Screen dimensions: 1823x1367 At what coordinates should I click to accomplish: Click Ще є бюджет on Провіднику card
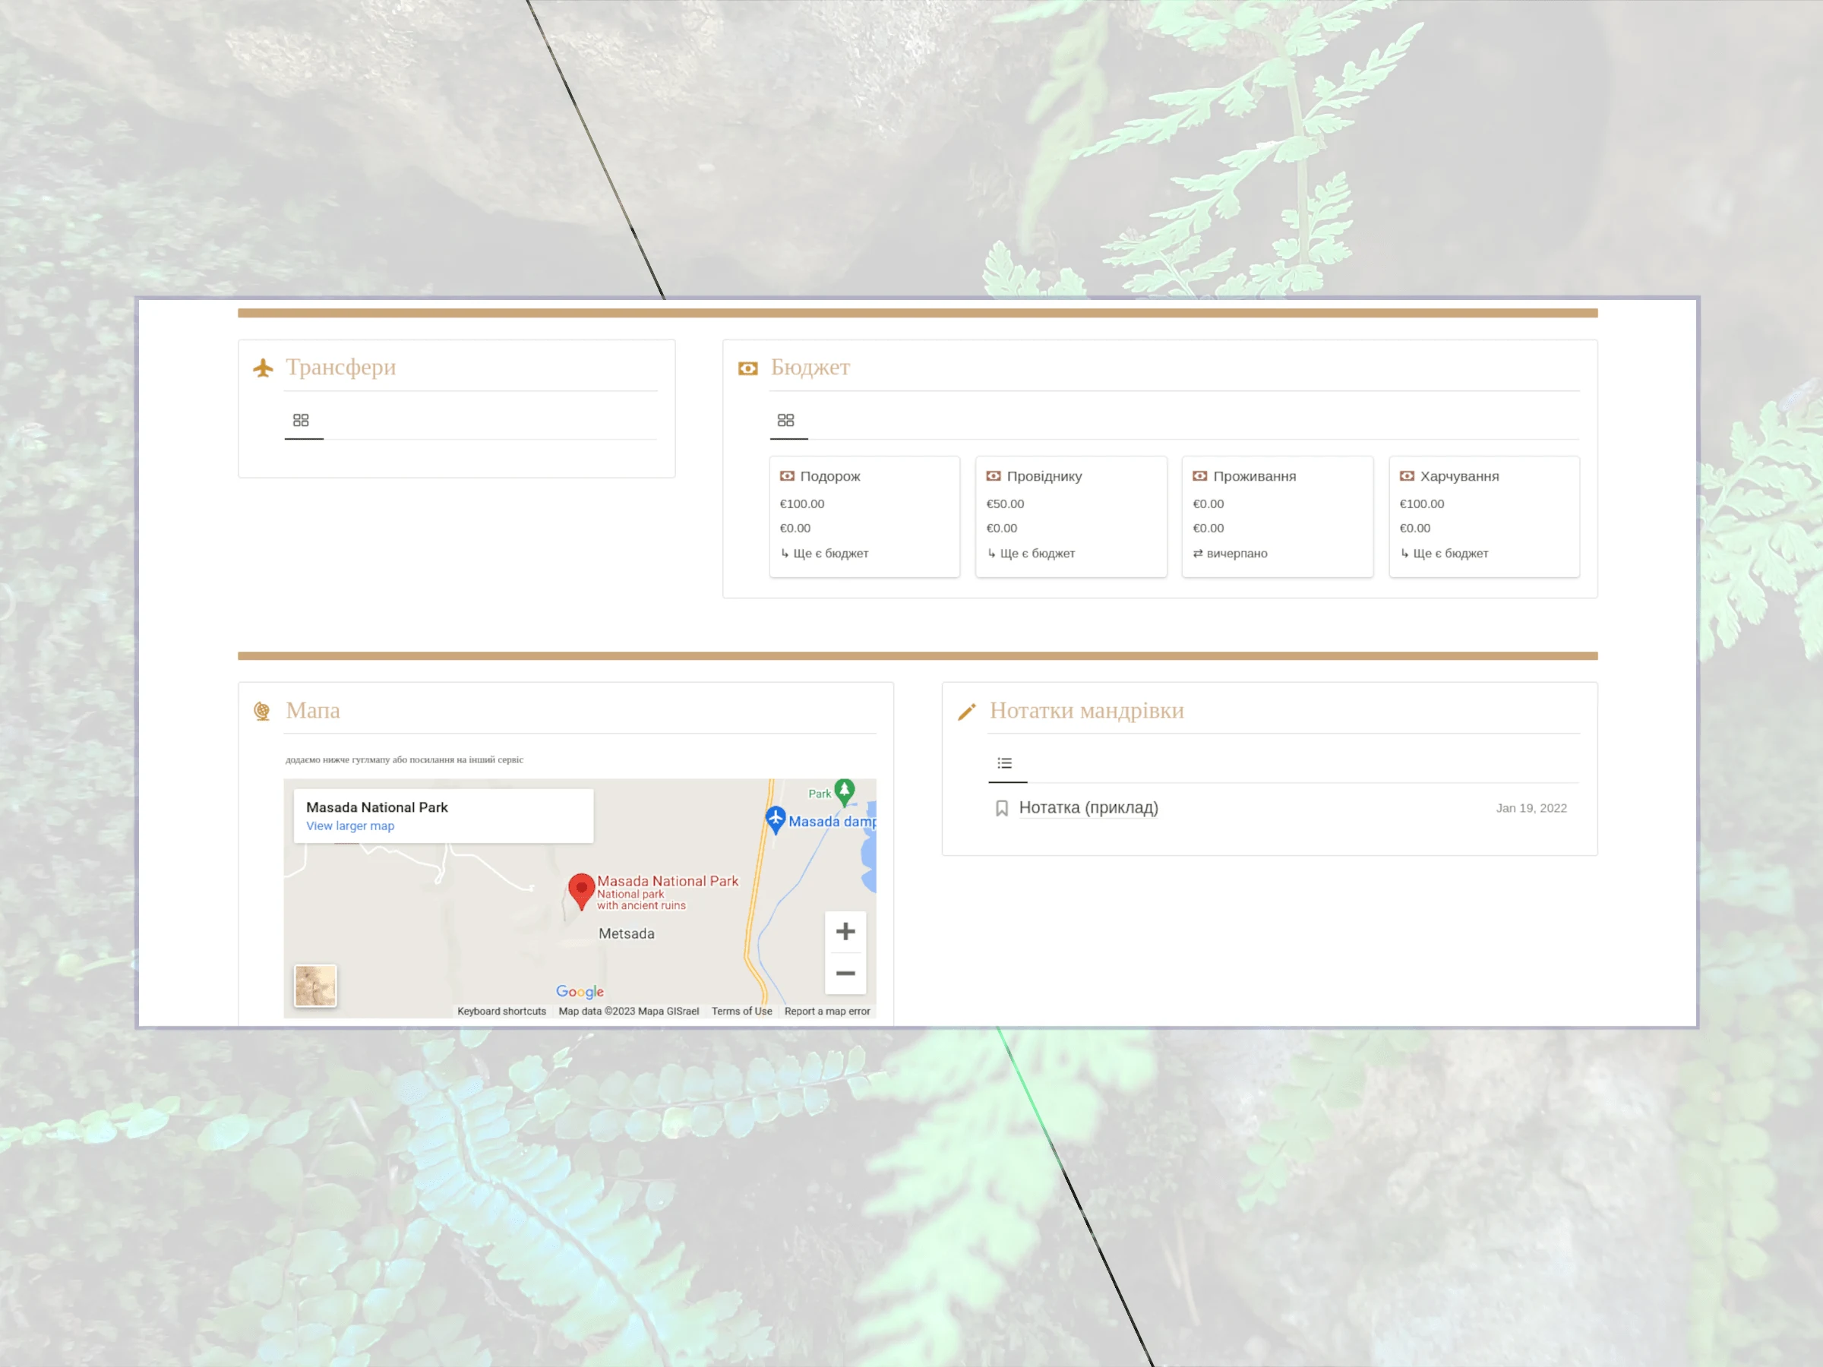(x=1031, y=554)
